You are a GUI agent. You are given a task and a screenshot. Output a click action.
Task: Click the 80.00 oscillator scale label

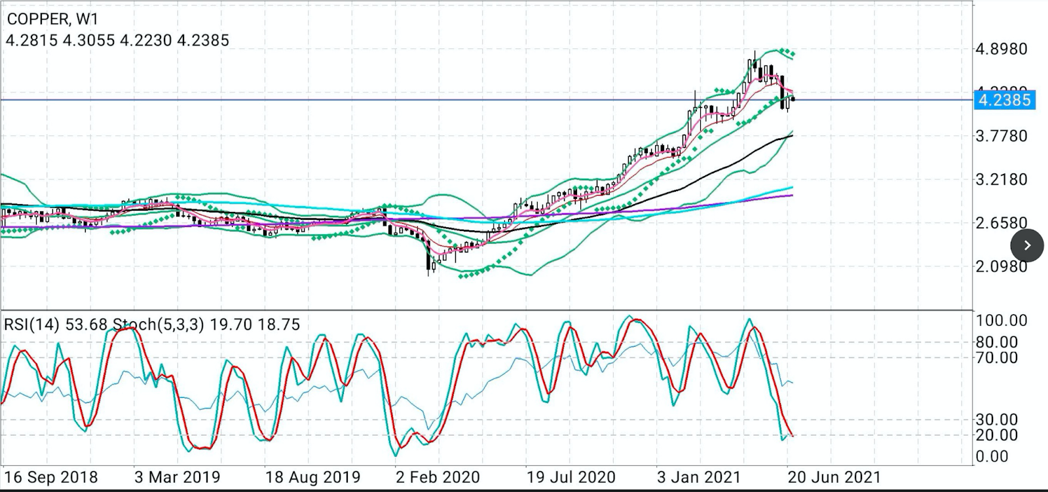(x=997, y=342)
